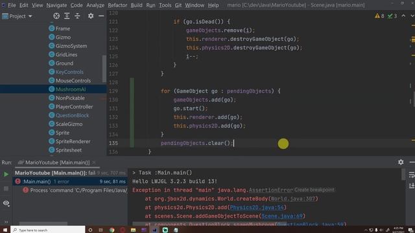
Task: Show more Run panel actions chevrons
Action: (x=6, y=221)
